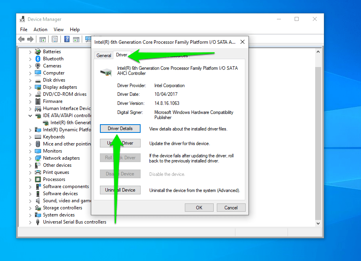Select the Driver tab
Image resolution: width=361 pixels, height=261 pixels.
pos(122,55)
